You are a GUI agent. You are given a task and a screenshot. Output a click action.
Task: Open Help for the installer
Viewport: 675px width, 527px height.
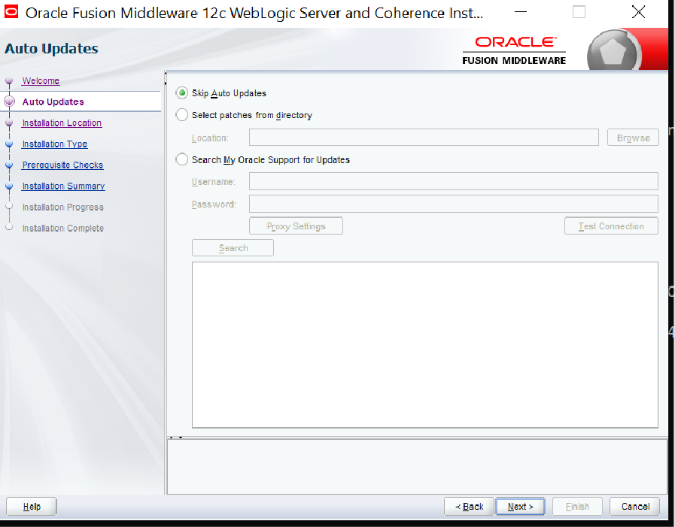coord(32,507)
